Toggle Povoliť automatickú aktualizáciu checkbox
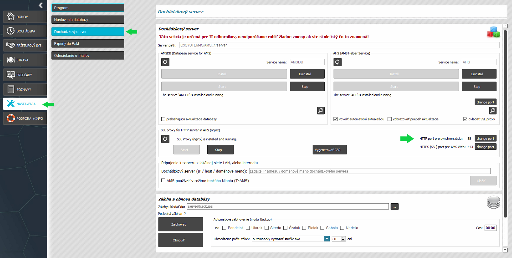The width and height of the screenshot is (512, 258). [335, 119]
